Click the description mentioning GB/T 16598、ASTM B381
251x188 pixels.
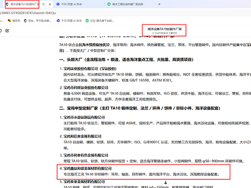point(157,77)
